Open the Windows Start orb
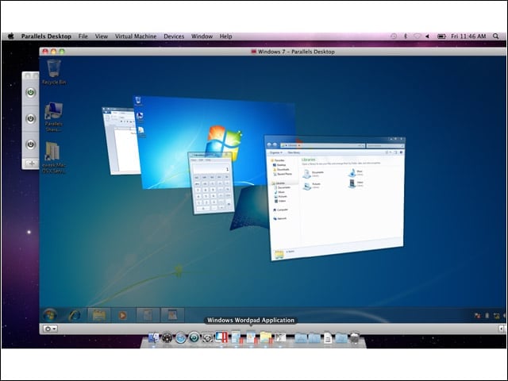This screenshot has width=508, height=381. pos(50,314)
